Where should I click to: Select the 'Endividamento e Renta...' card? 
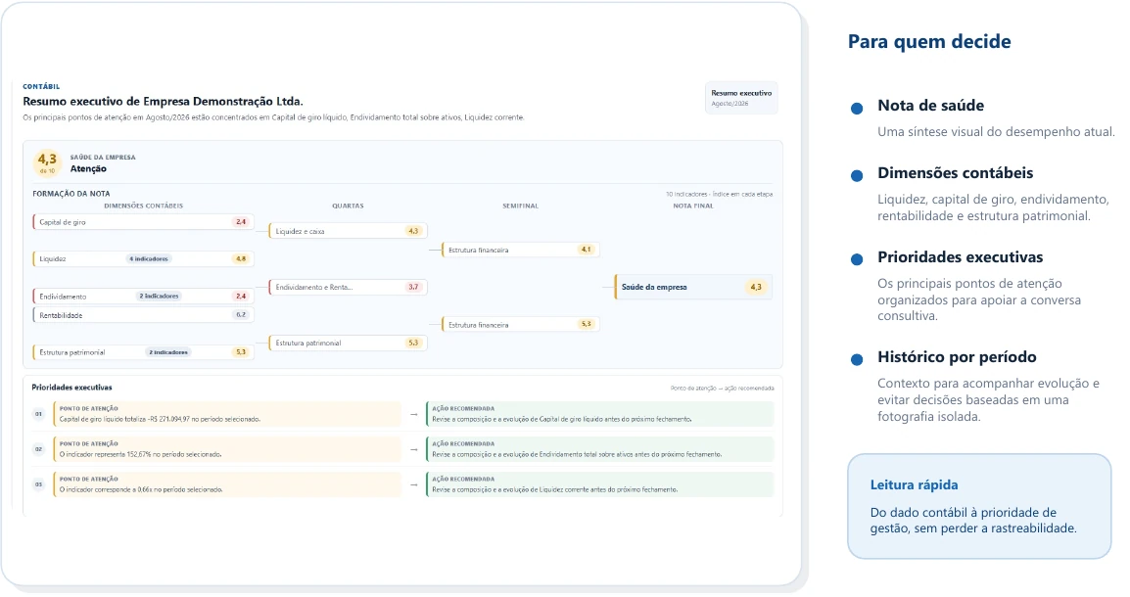348,287
